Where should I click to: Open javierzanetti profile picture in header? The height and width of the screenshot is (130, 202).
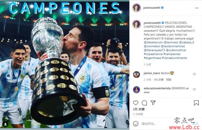[137, 8]
